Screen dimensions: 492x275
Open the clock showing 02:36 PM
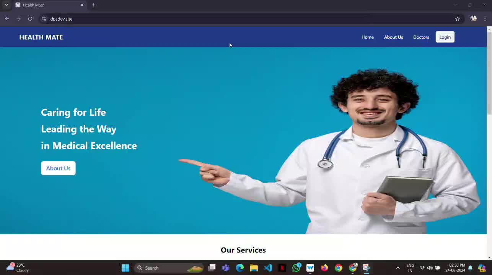455,268
